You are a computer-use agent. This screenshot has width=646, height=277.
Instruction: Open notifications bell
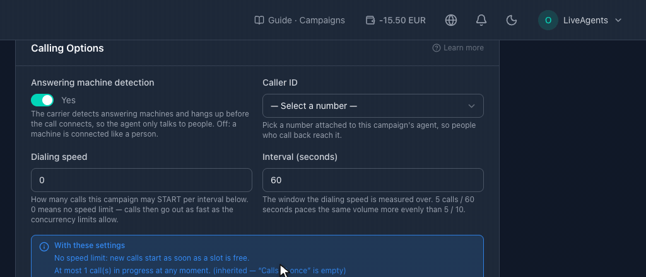coord(481,20)
